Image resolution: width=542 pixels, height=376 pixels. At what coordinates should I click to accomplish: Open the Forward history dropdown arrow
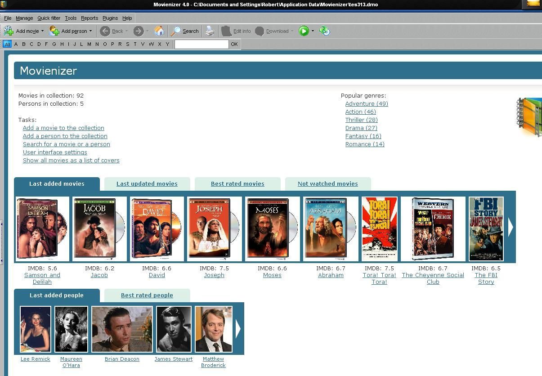pyautogui.click(x=147, y=31)
